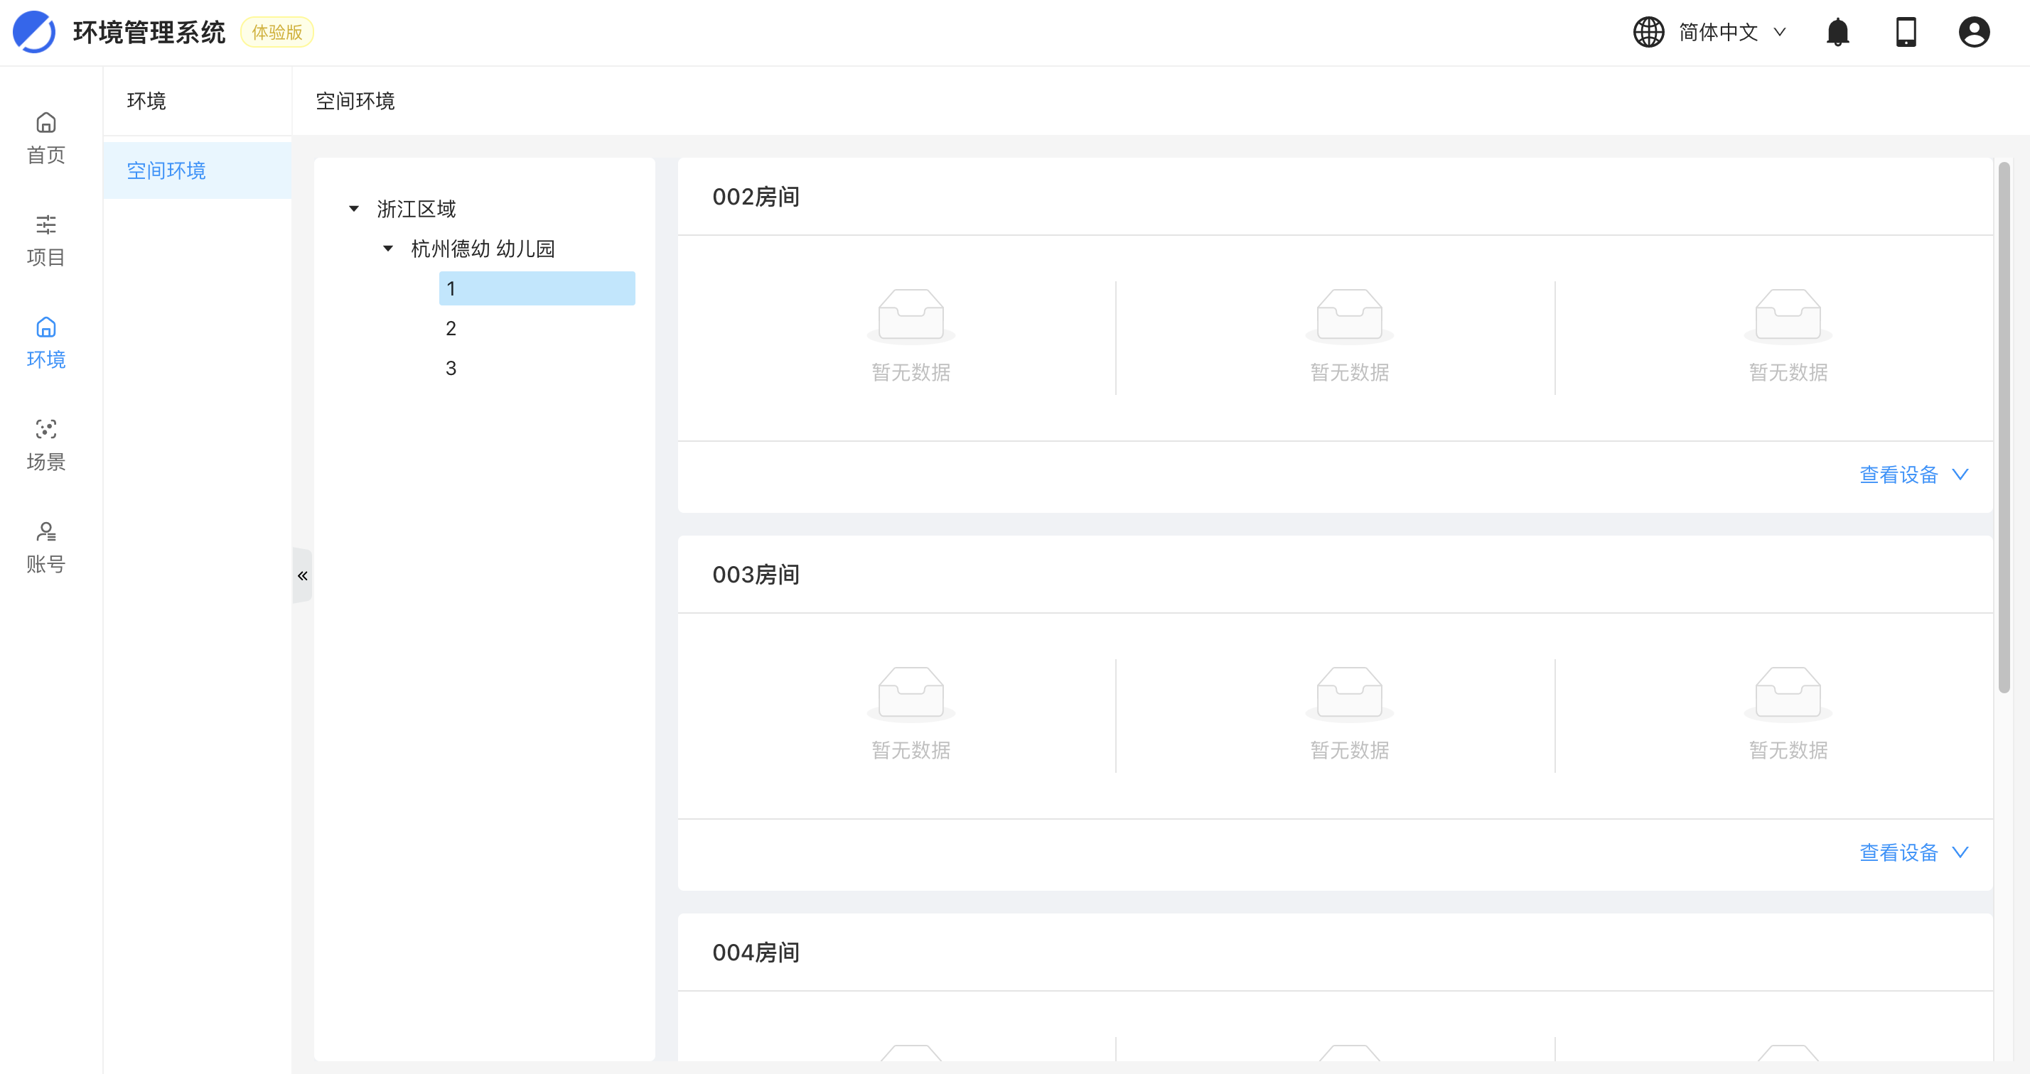Click the room list vertical scrollbar
The width and height of the screenshot is (2030, 1074).
pyautogui.click(x=2004, y=428)
